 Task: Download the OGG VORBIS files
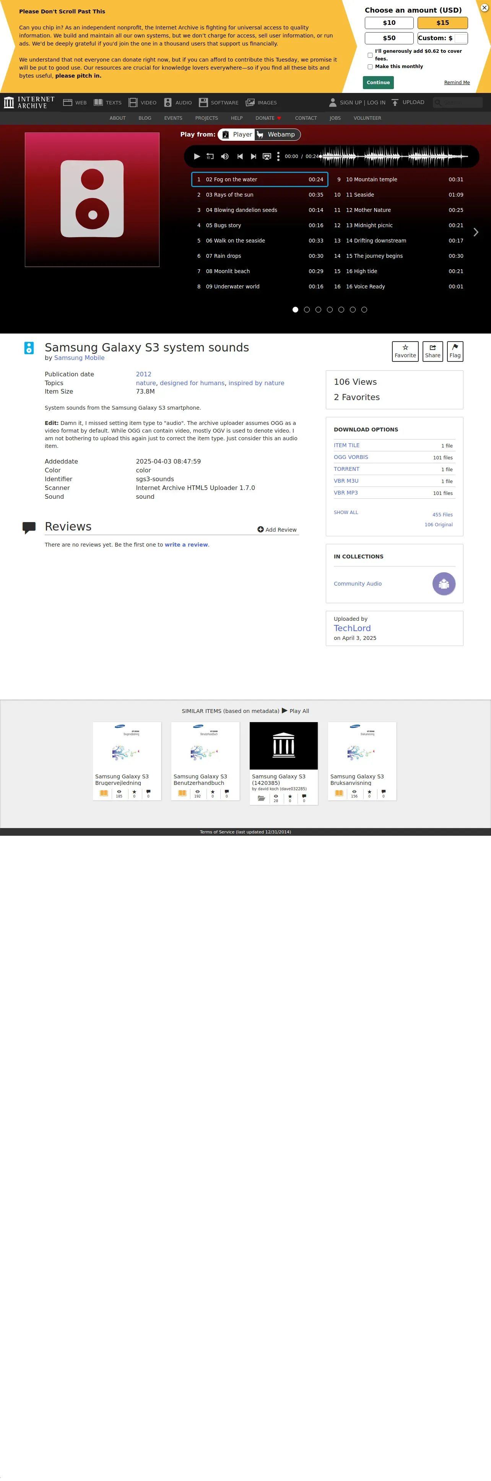click(x=351, y=457)
